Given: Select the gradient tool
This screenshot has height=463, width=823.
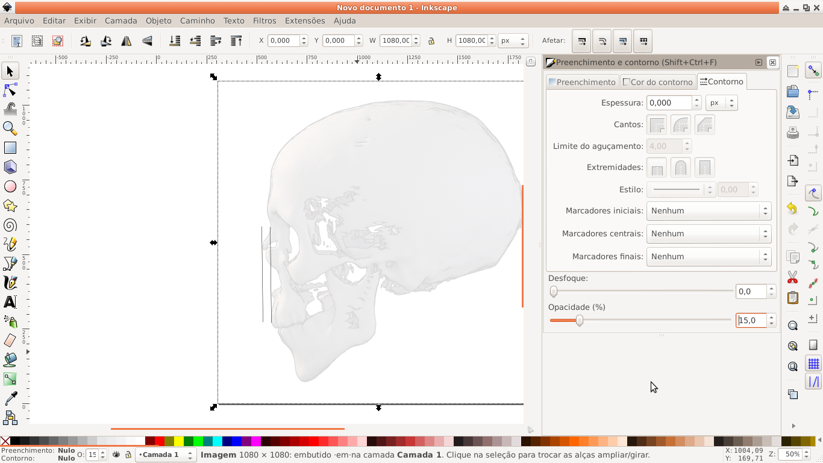Looking at the screenshot, I should click(10, 379).
